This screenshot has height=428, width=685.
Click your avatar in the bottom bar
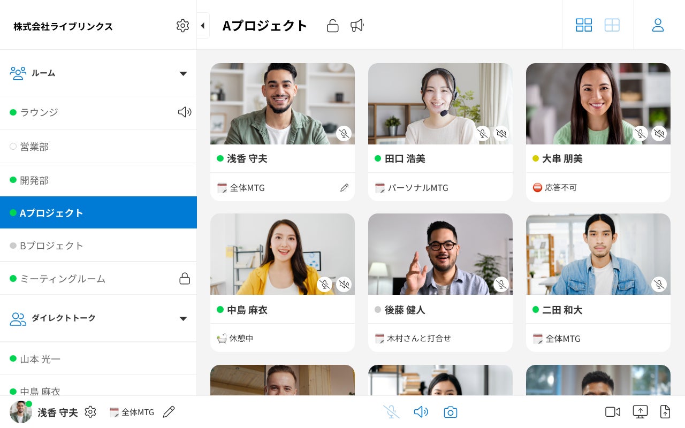(21, 412)
